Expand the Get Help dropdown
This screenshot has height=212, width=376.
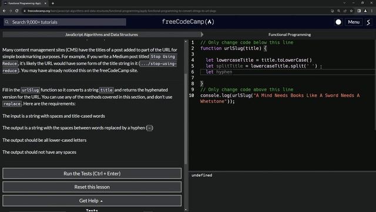(92, 200)
